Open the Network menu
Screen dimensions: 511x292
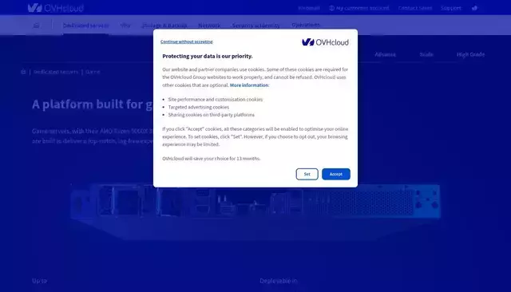[x=209, y=26]
